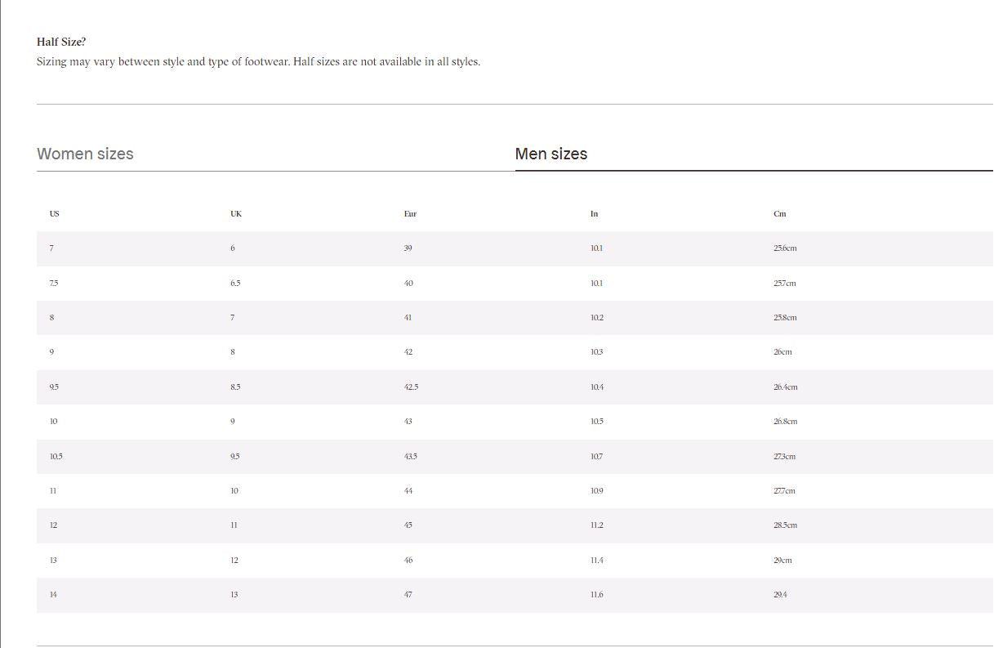Click the In column header
The width and height of the screenshot is (994, 648).
(x=594, y=214)
